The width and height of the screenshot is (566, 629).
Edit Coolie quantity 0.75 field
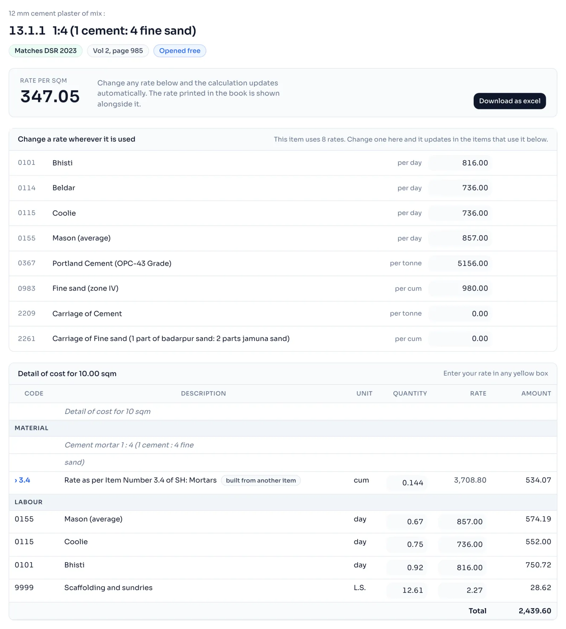406,544
